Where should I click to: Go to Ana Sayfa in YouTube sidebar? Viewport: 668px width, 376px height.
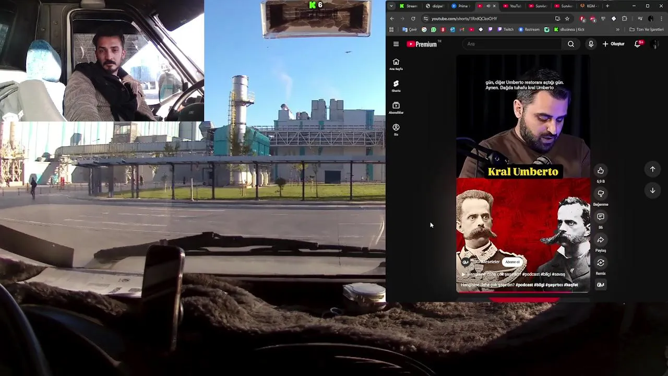(x=396, y=64)
